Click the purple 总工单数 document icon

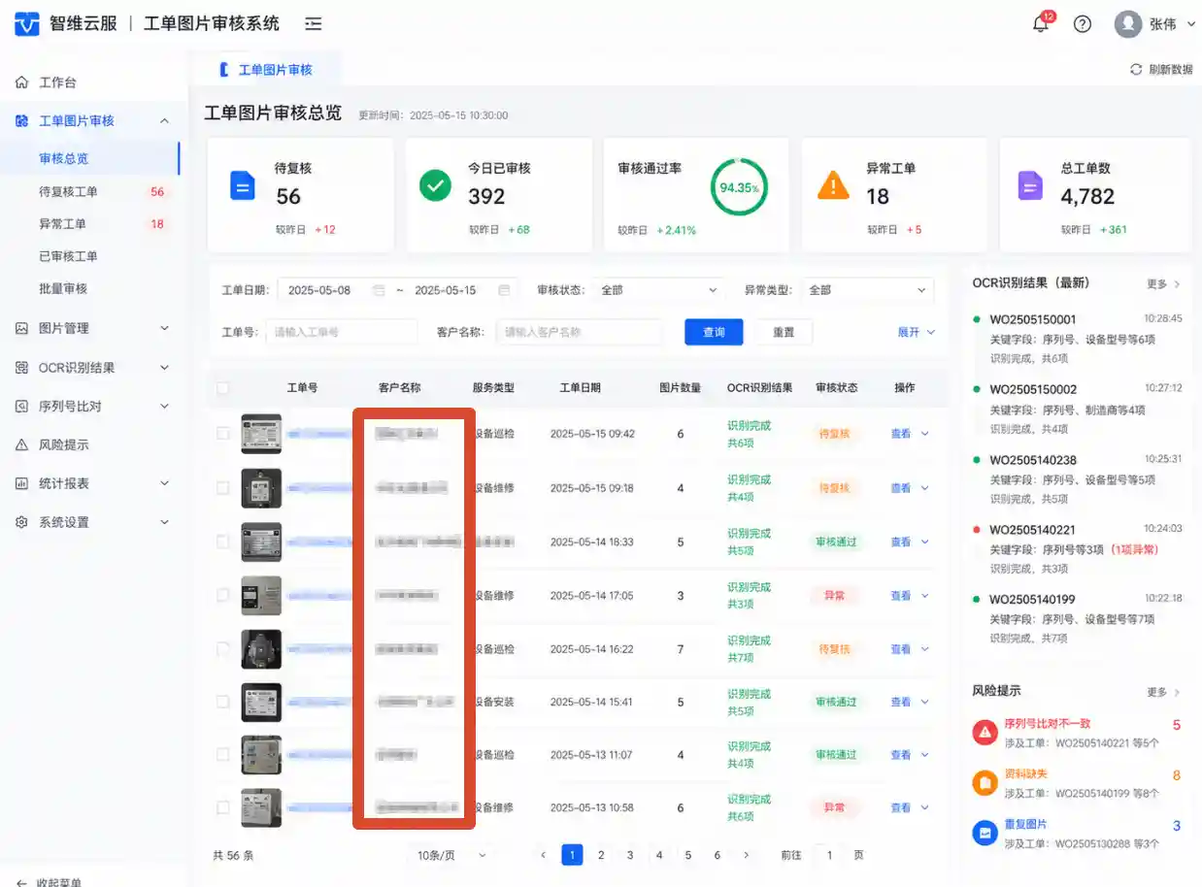coord(1029,184)
